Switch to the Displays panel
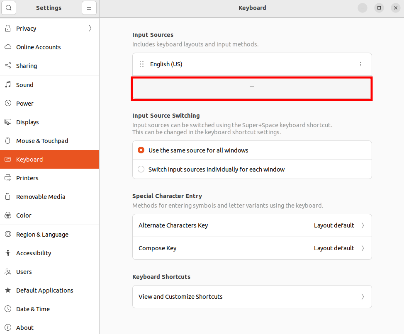The width and height of the screenshot is (404, 334). click(x=49, y=122)
